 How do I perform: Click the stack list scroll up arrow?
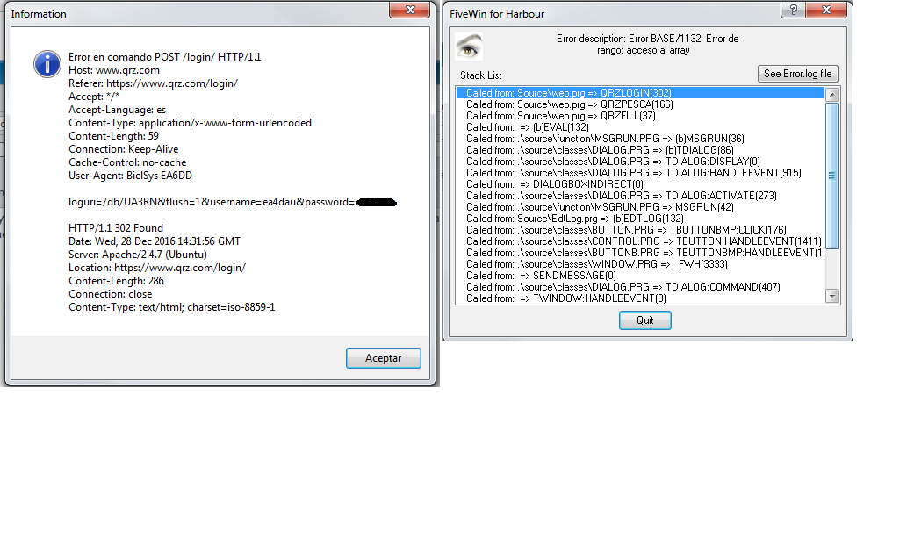pos(831,94)
